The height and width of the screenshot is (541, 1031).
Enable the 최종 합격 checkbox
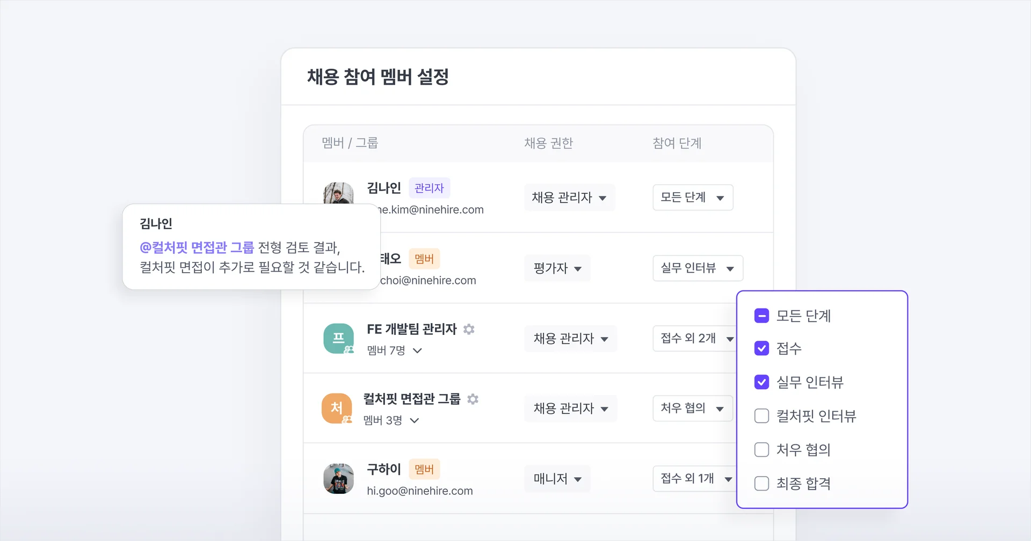pyautogui.click(x=761, y=484)
